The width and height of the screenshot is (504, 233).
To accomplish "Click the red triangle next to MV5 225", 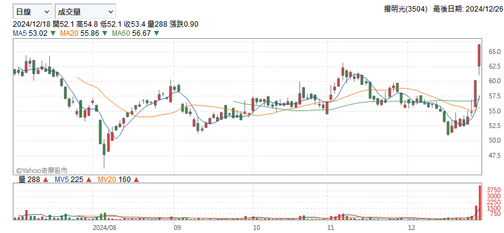I will pyautogui.click(x=88, y=180).
